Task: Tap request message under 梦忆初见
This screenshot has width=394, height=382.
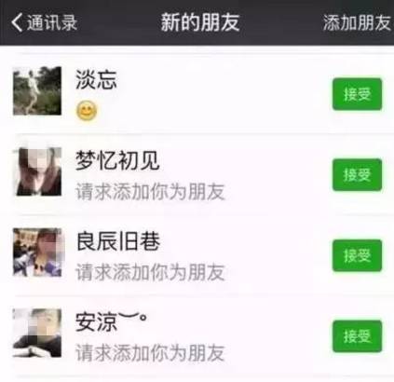Action: [x=150, y=192]
